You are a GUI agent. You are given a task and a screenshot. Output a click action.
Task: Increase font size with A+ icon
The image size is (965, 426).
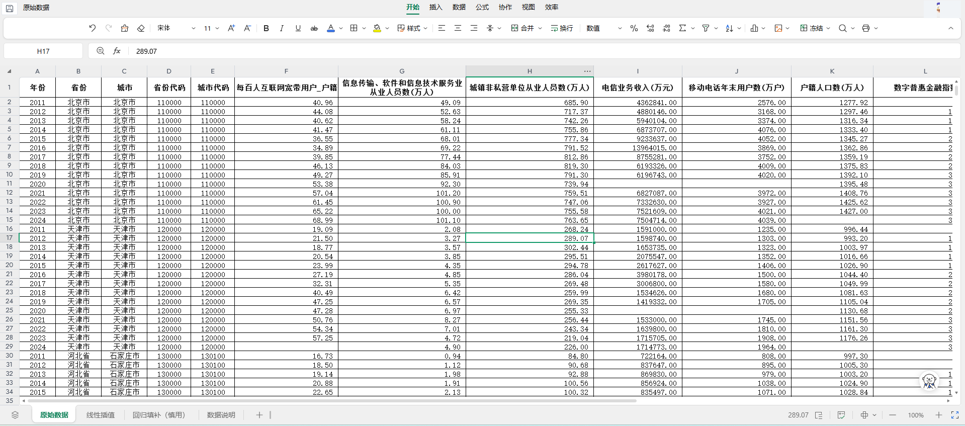point(231,28)
